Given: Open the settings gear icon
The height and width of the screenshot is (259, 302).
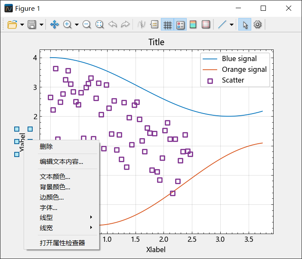Looking at the screenshot, I should tap(258, 25).
